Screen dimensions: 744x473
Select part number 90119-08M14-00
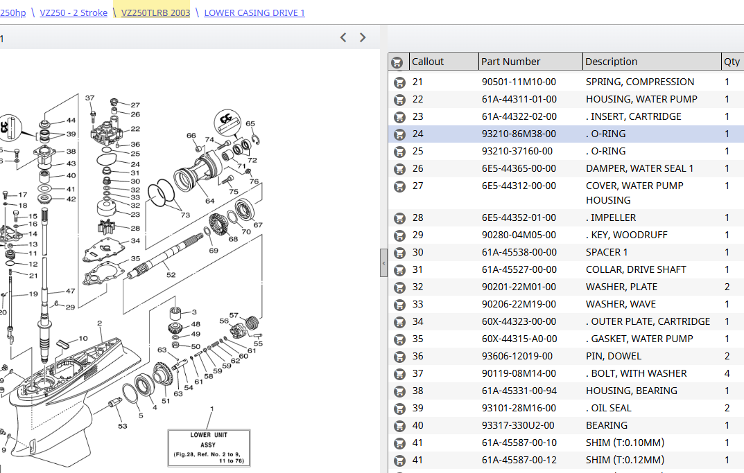[x=519, y=373]
